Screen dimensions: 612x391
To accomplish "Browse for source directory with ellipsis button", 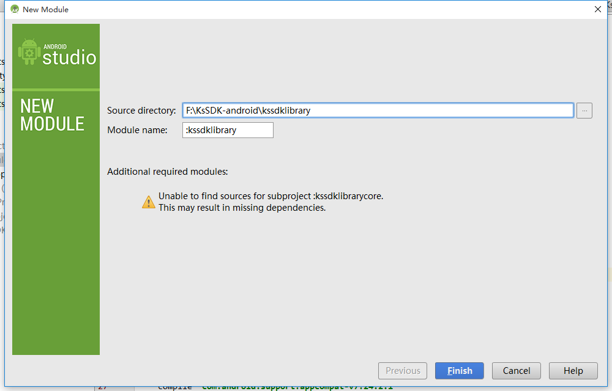I will pyautogui.click(x=584, y=111).
